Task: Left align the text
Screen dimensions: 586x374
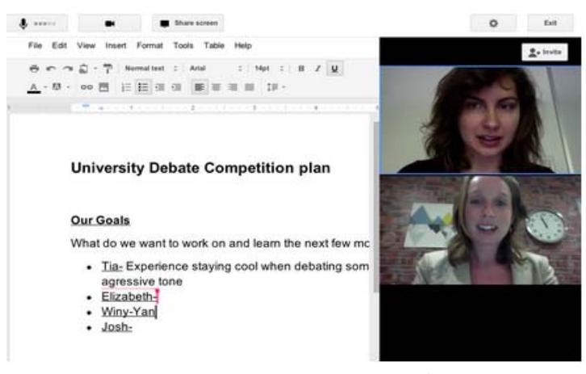Action: (199, 87)
